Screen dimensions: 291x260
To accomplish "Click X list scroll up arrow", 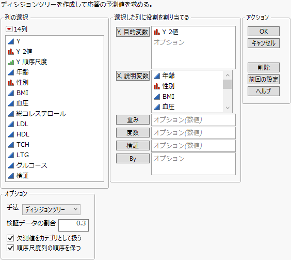I will pos(228,75).
